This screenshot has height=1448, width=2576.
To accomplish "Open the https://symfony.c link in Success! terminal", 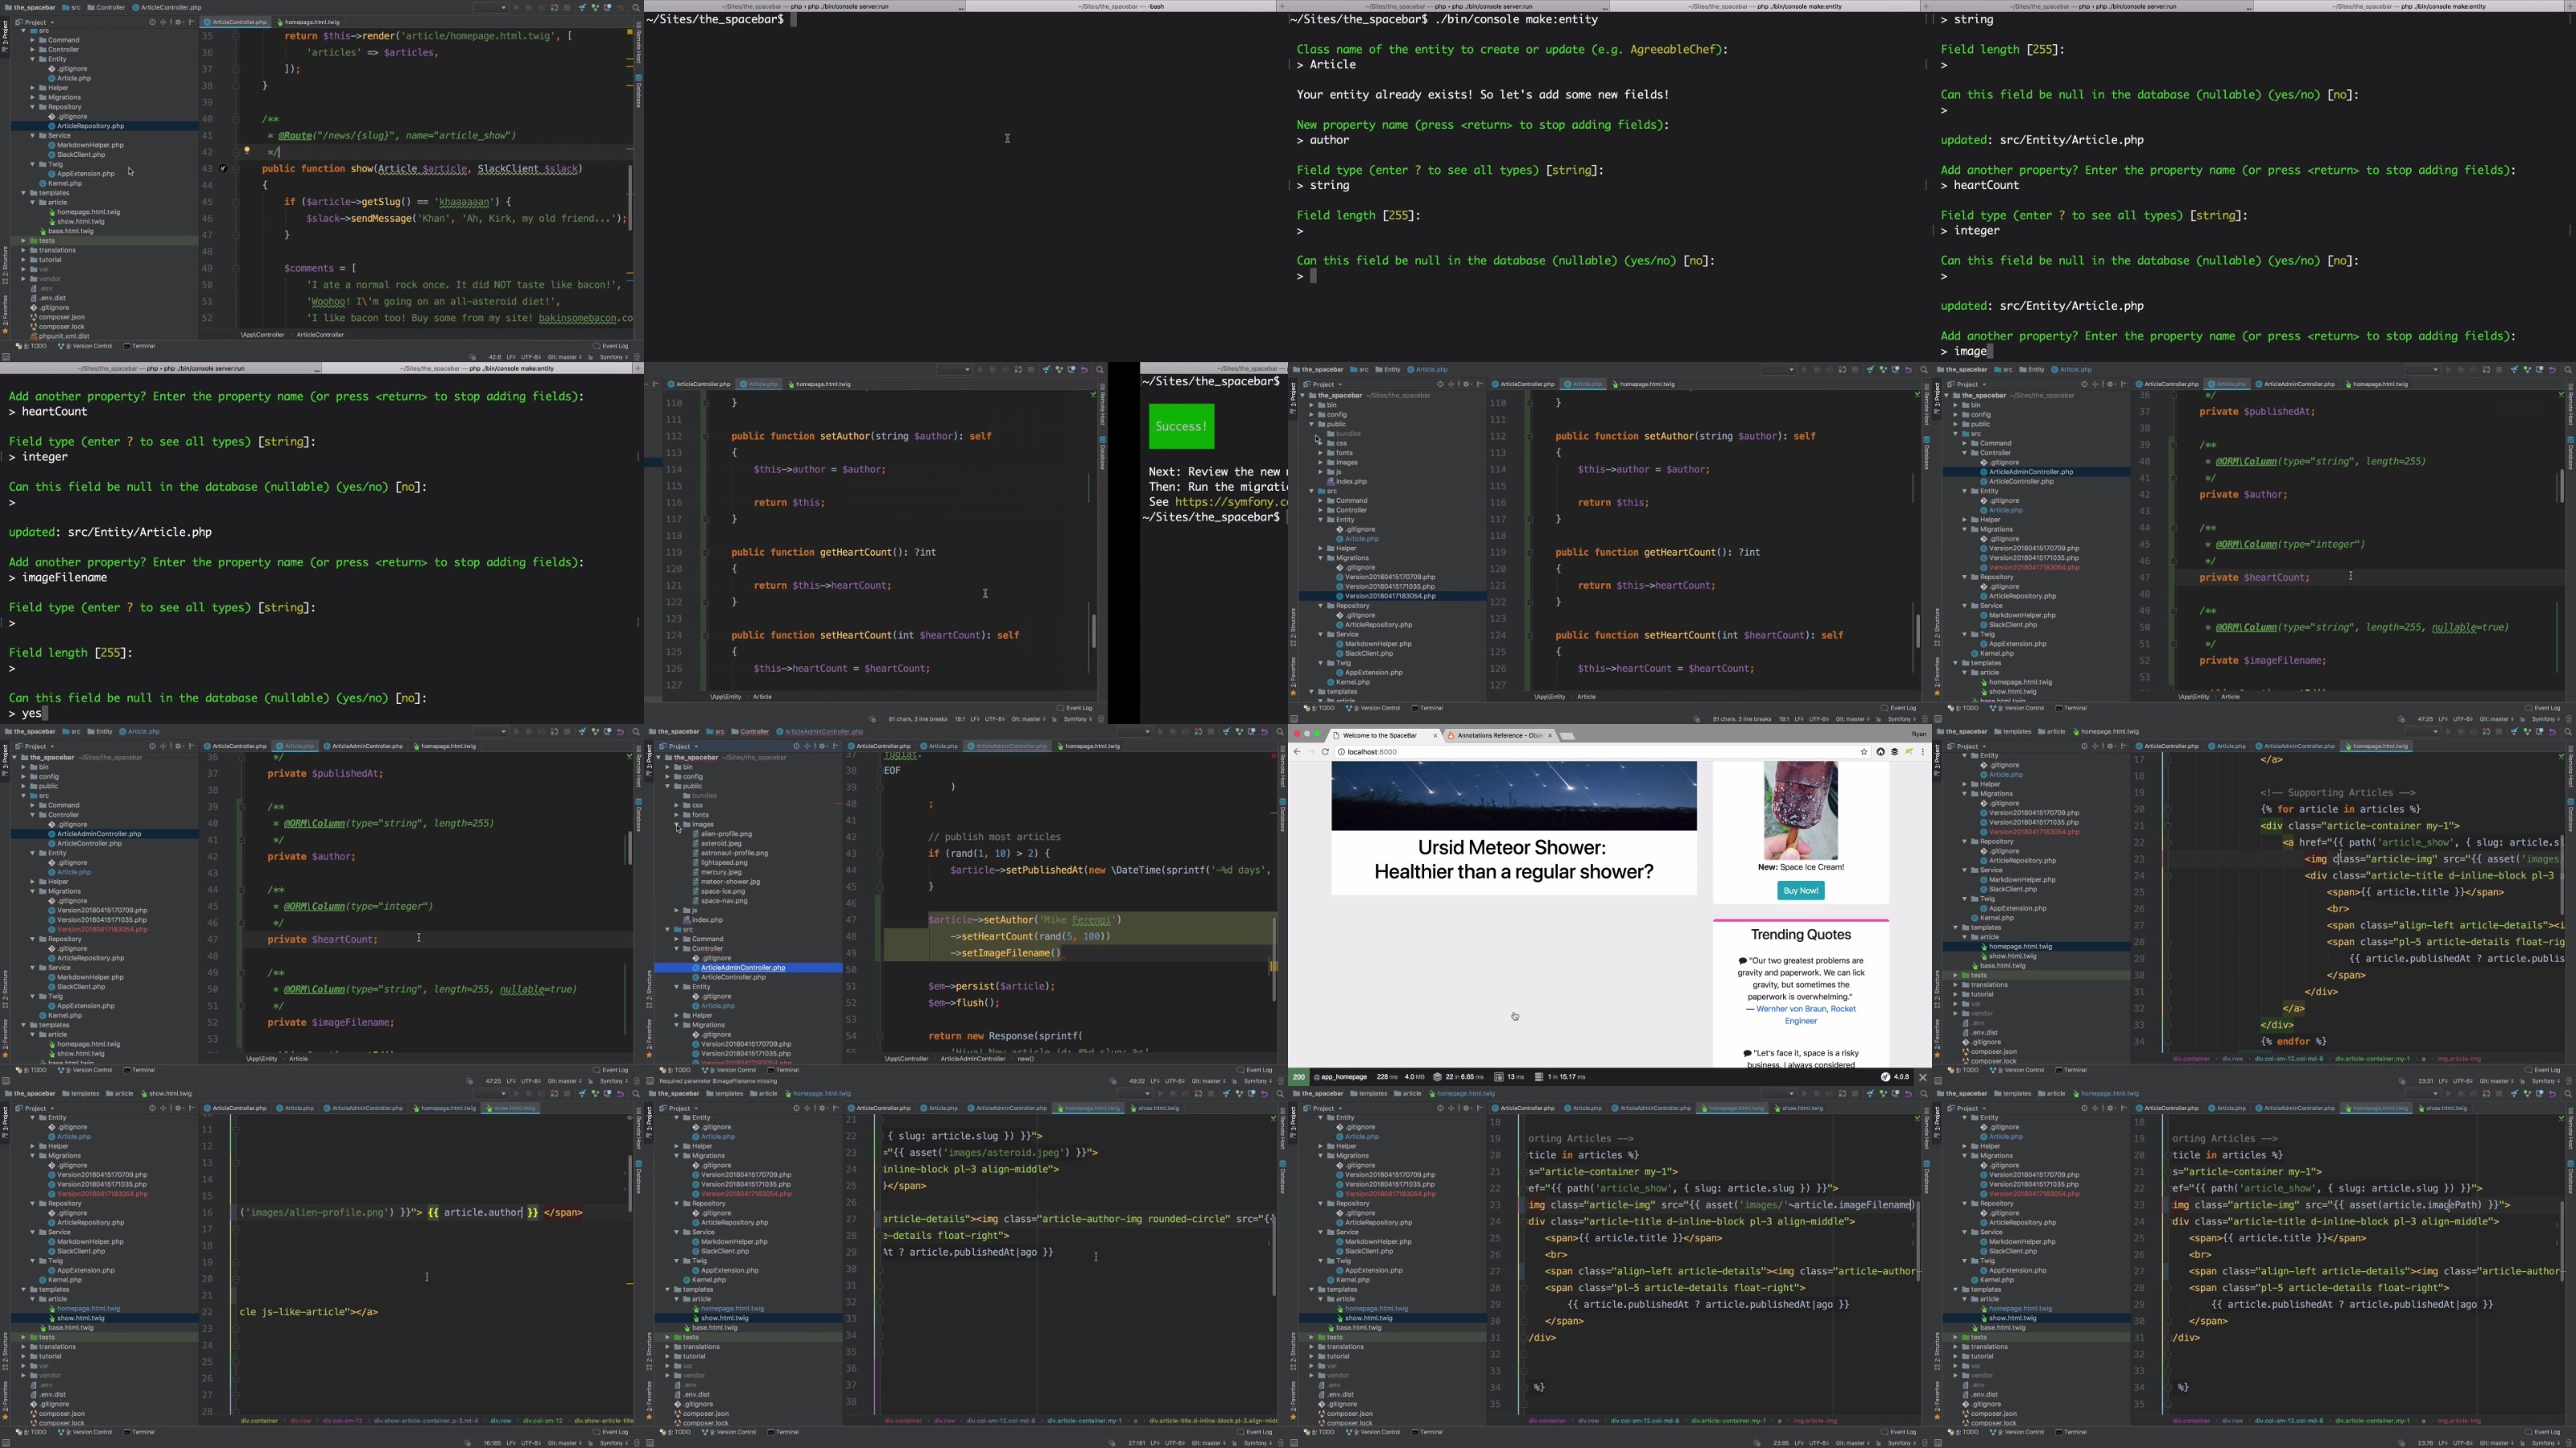I will 1231,502.
